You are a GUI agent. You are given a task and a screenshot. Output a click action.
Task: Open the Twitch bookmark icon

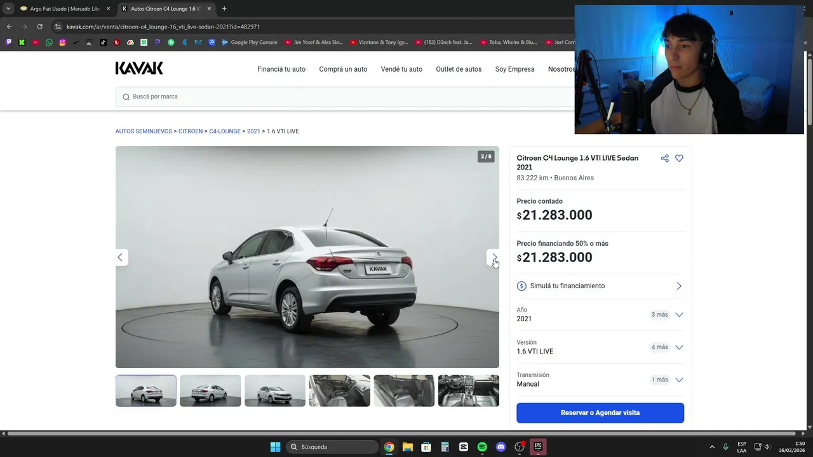(x=8, y=43)
